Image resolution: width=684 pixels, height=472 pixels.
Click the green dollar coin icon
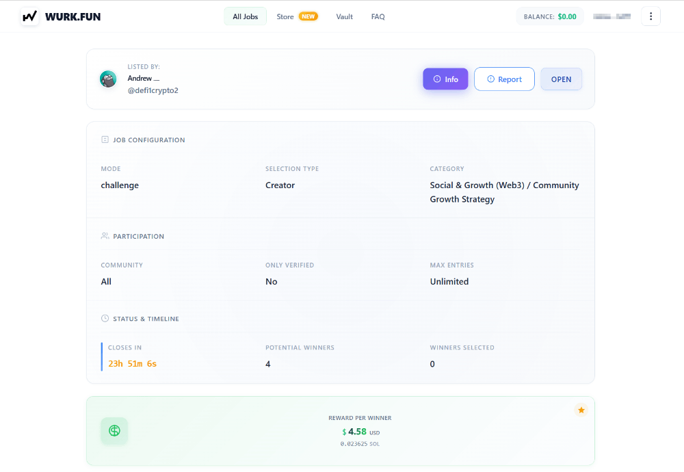114,430
